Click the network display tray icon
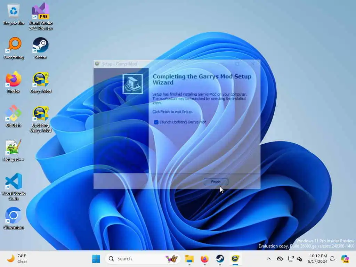The image size is (356, 267). pos(291,259)
